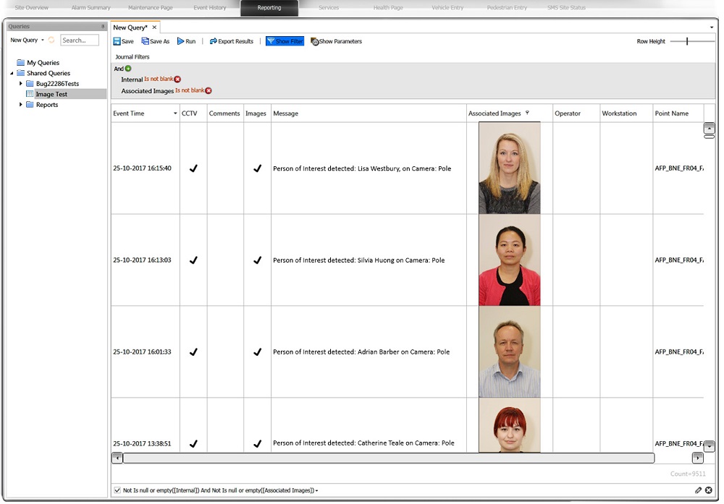Click Catherine Teale's associated image
Viewport: 724px width, 504px height.
pos(509,425)
